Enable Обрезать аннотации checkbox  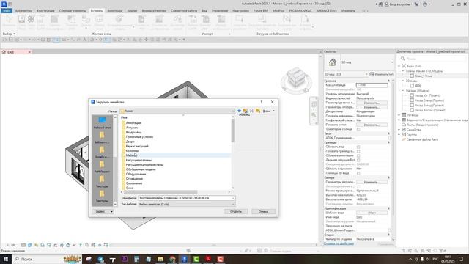coord(358,155)
